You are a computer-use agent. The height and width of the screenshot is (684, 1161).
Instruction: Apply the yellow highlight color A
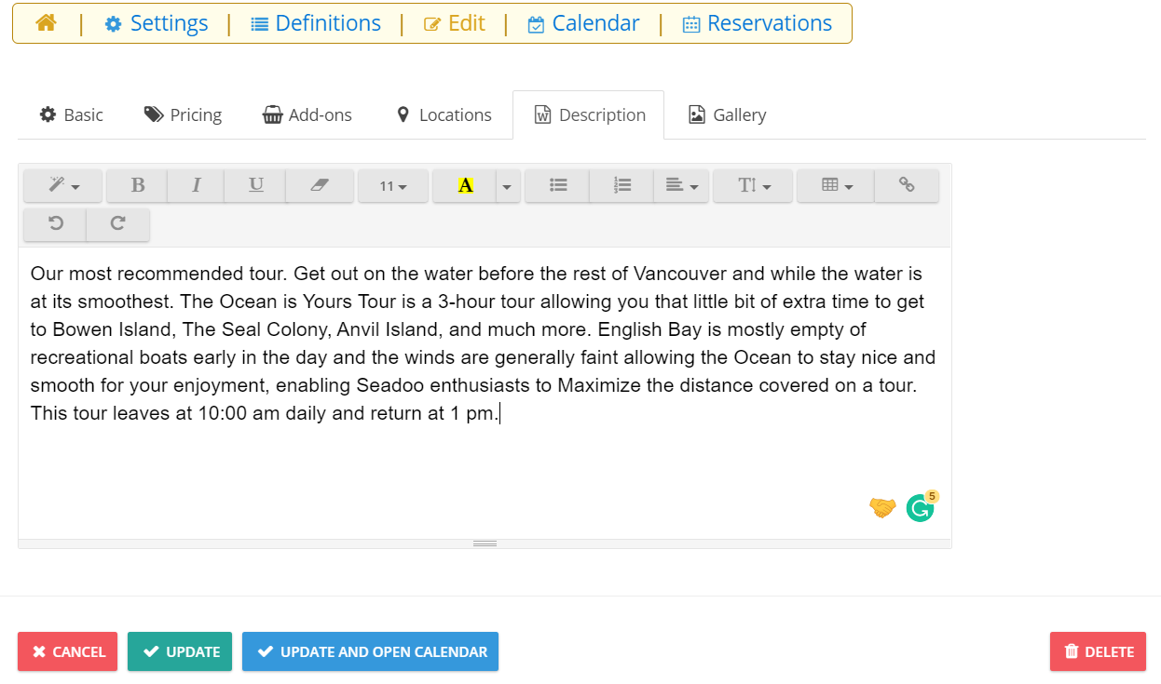click(465, 185)
